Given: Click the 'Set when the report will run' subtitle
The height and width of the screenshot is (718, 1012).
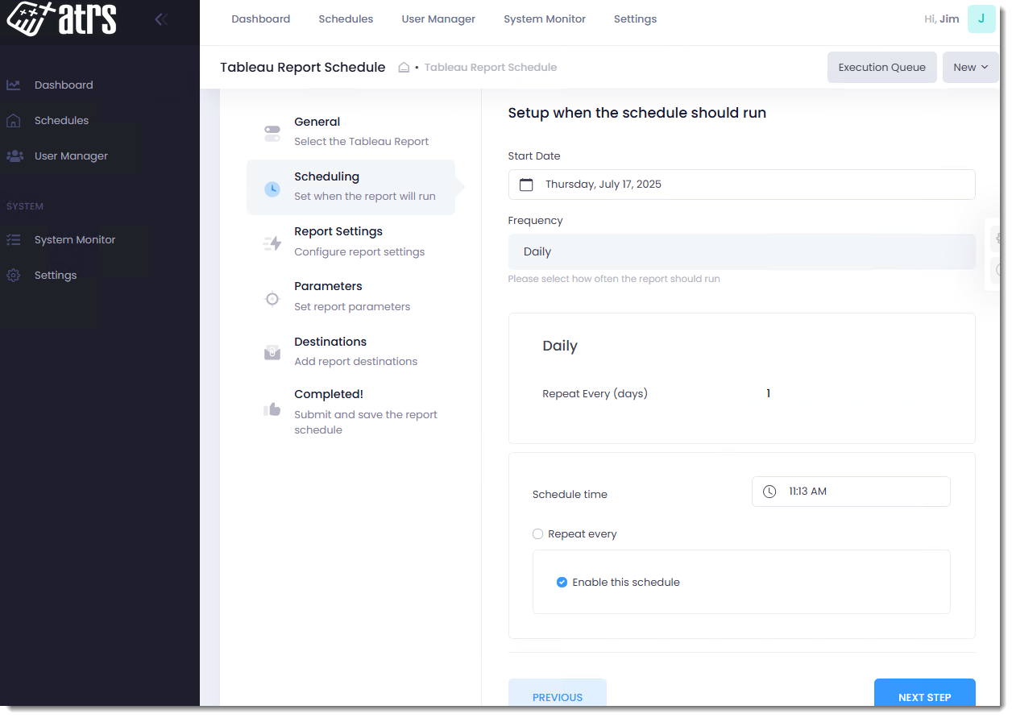Looking at the screenshot, I should [365, 197].
